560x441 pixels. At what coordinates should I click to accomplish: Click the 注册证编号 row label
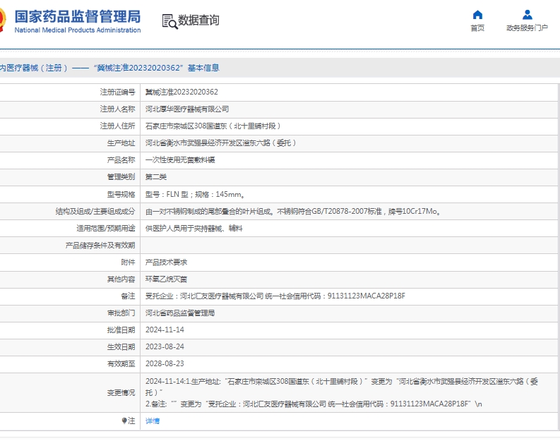pos(117,92)
